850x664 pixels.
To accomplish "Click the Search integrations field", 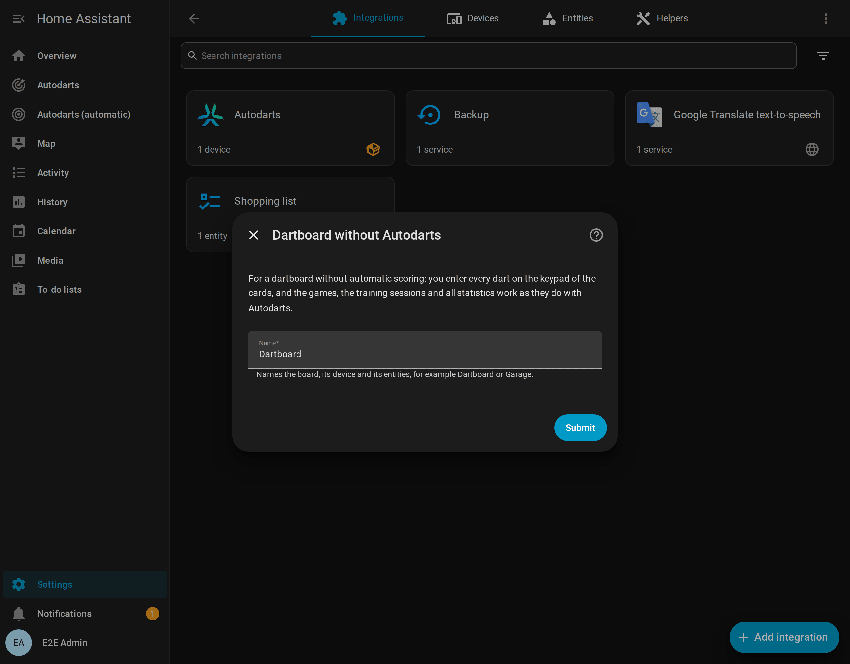I will coord(488,56).
